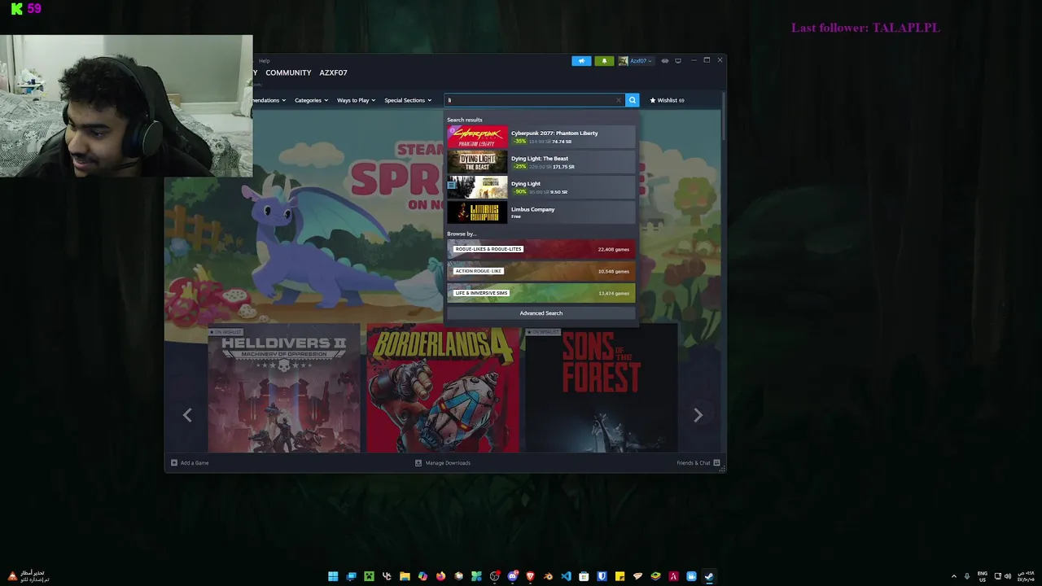The height and width of the screenshot is (586, 1042).
Task: Expand the Special Sections dropdown
Action: 408,100
